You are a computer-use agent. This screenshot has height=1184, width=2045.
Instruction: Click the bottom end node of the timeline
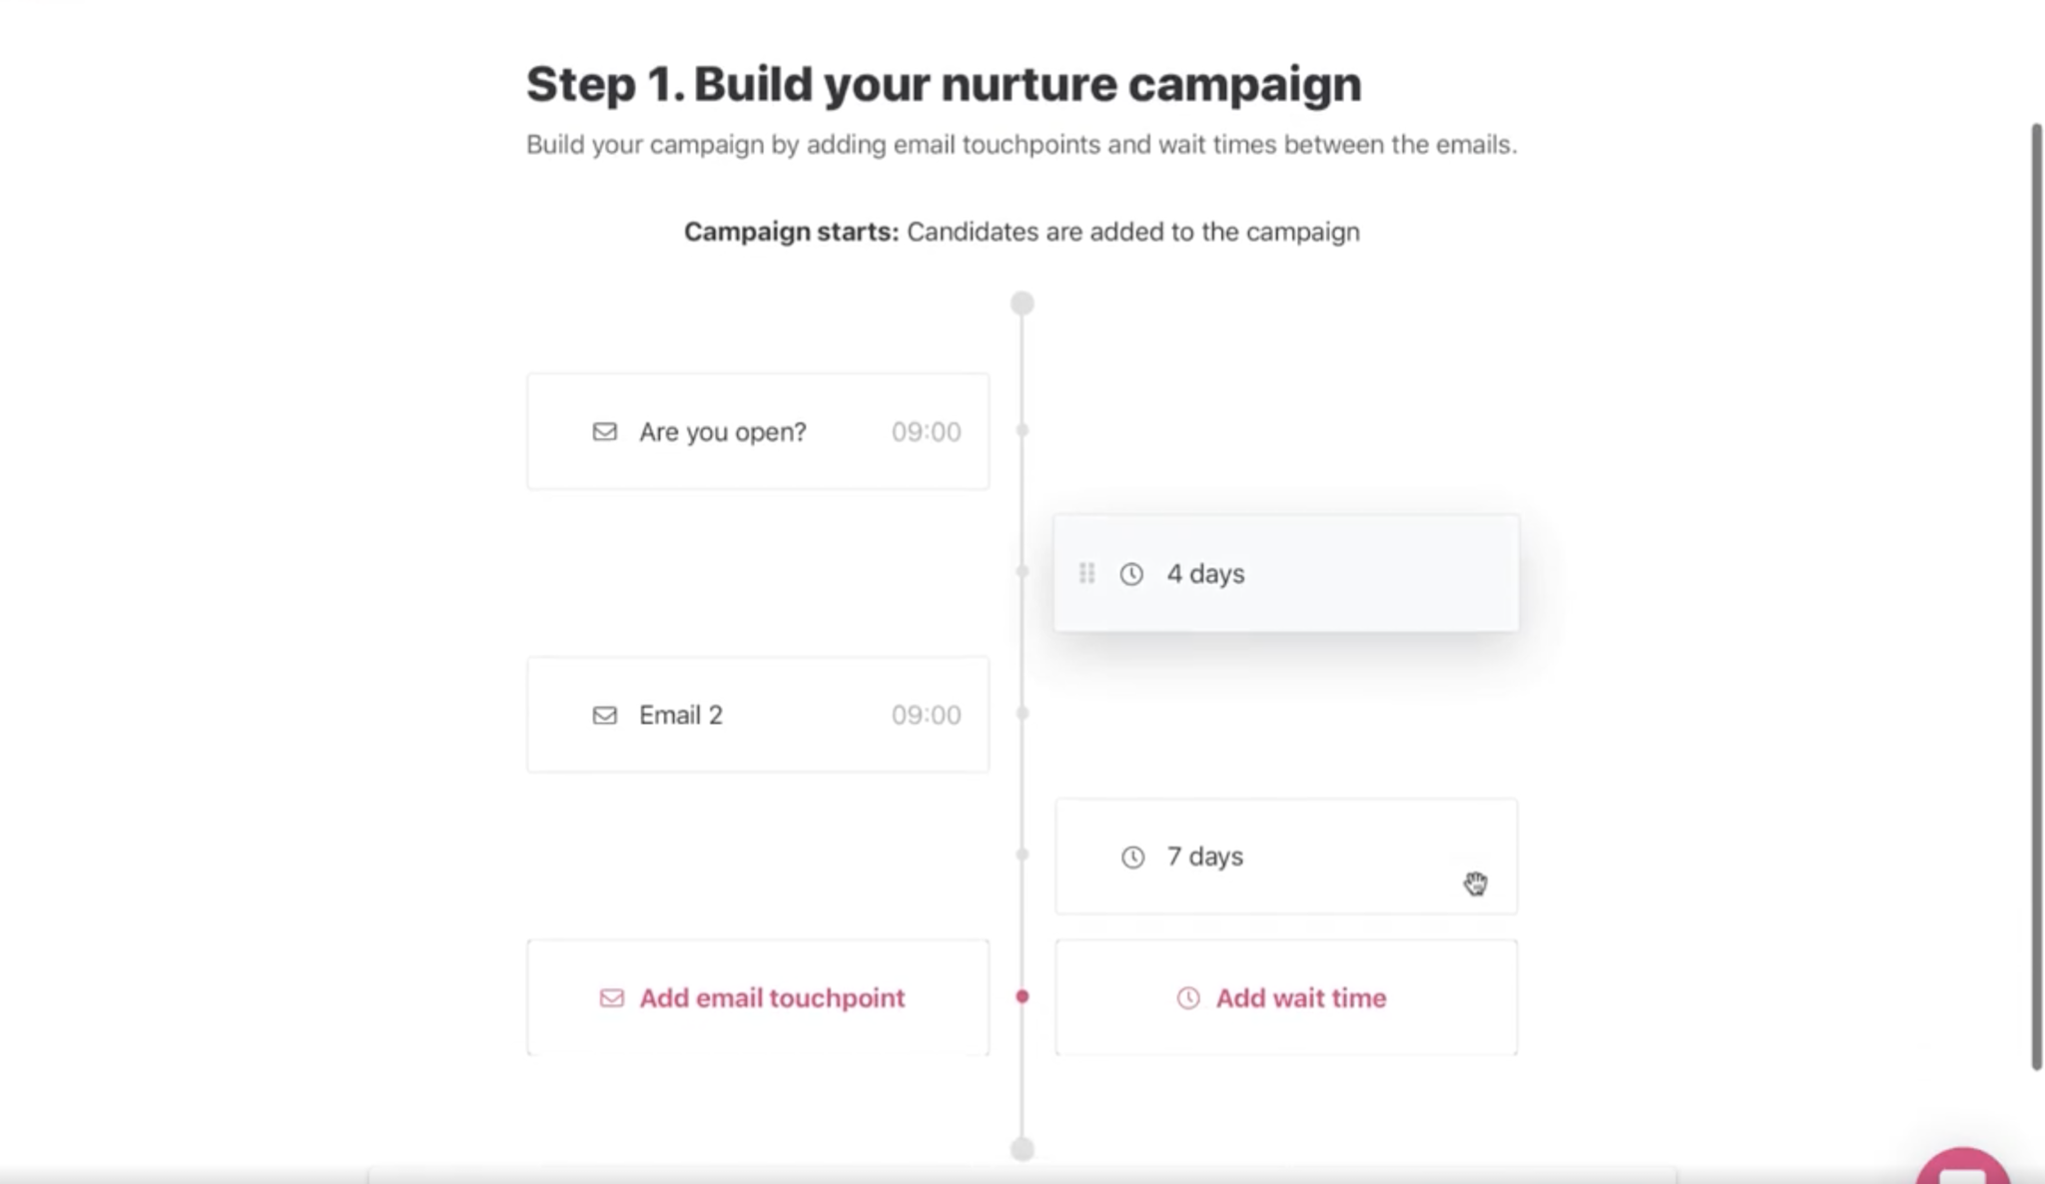coord(1022,1149)
